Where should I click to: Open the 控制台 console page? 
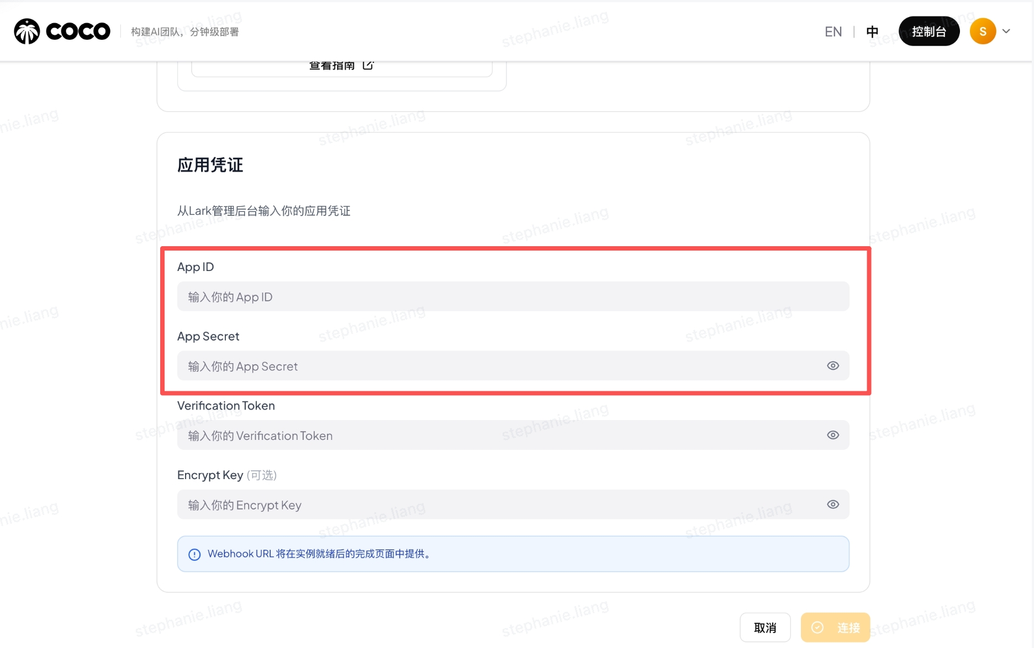pos(929,31)
